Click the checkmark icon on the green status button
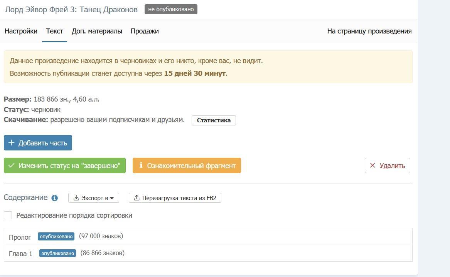This screenshot has width=450, height=277. (12, 165)
